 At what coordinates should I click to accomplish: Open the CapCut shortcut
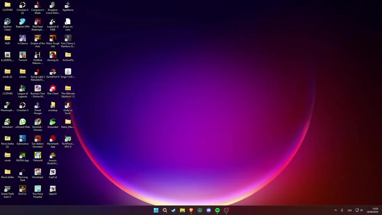[53, 174]
